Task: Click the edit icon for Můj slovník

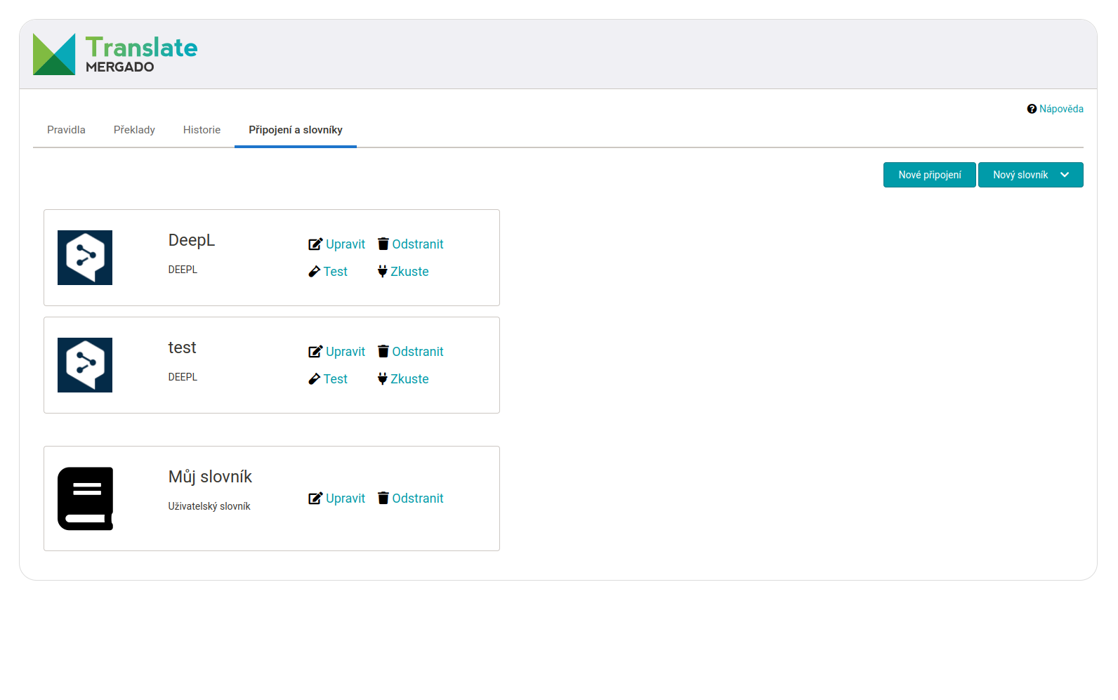Action: tap(315, 498)
